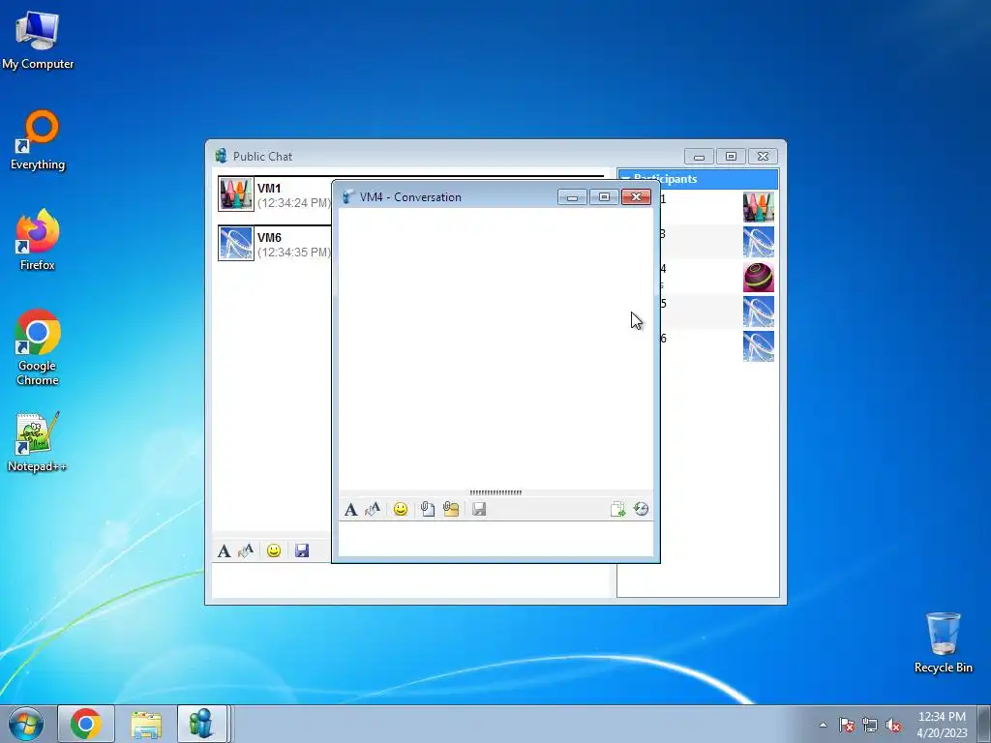
Task: Click muted volume tray icon
Action: click(893, 725)
